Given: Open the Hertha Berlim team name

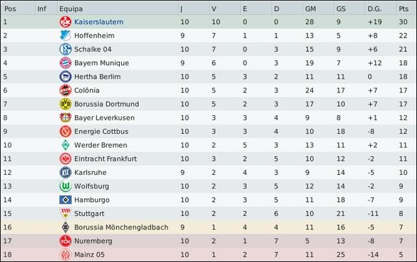Looking at the screenshot, I should 97,77.
